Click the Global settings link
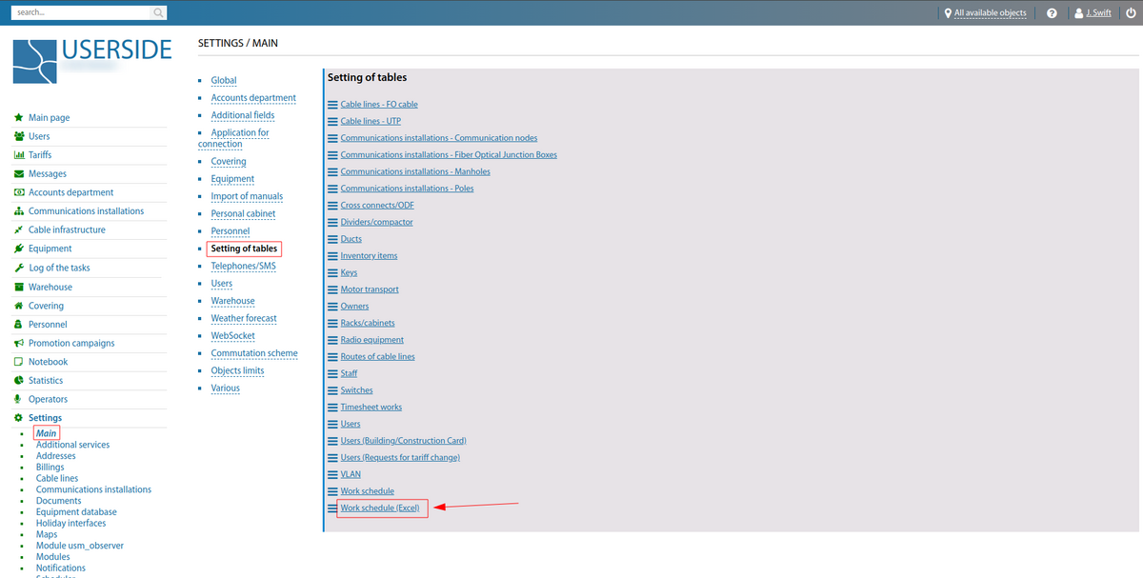The height and width of the screenshot is (578, 1143). (223, 80)
